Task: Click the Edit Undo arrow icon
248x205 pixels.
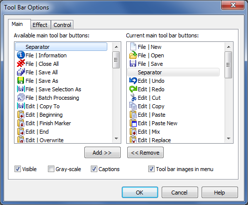Action: pyautogui.click(x=133, y=81)
